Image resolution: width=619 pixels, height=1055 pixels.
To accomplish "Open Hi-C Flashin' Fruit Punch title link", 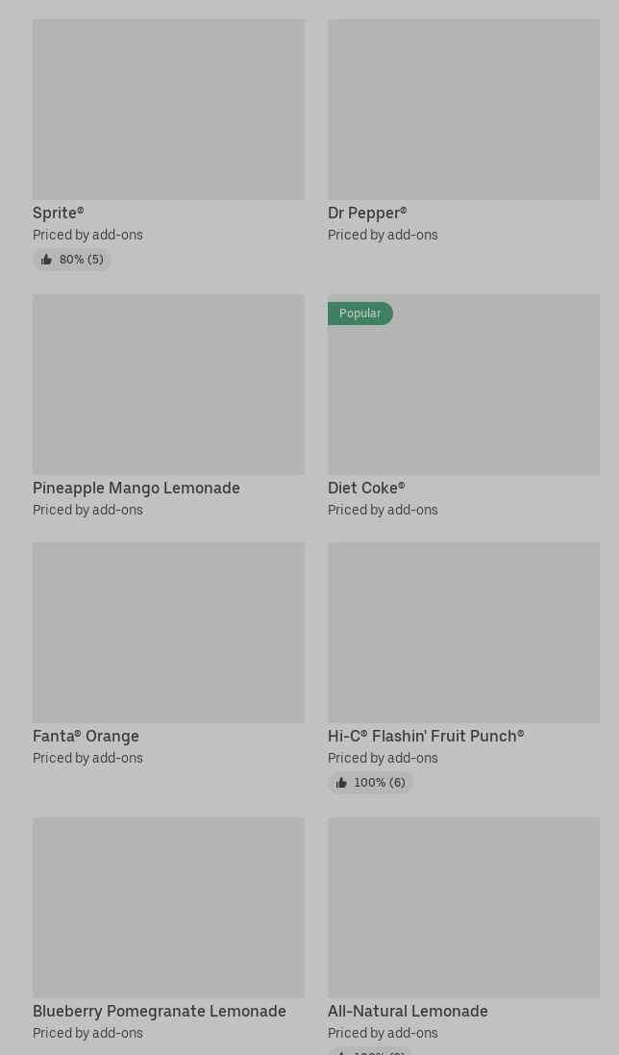I will pyautogui.click(x=426, y=736).
